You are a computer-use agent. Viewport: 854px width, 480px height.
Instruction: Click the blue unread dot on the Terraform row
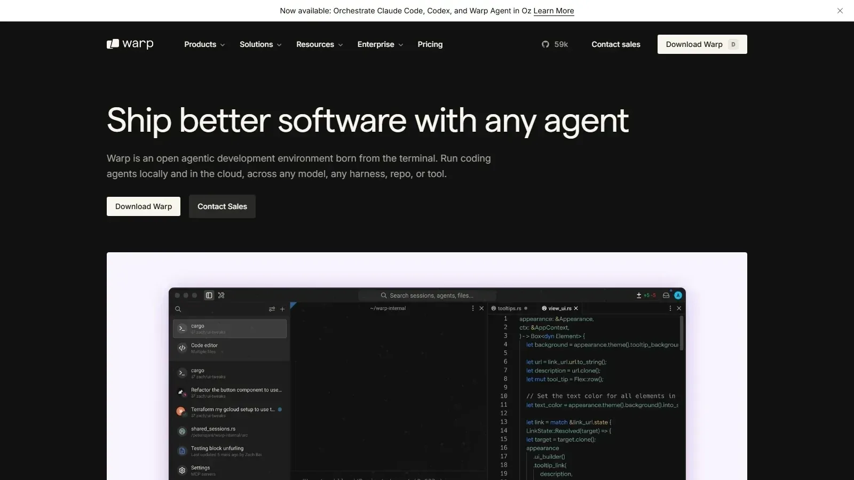[280, 410]
